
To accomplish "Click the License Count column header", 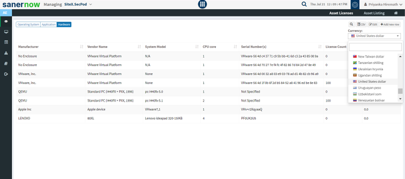I will pyautogui.click(x=336, y=47).
